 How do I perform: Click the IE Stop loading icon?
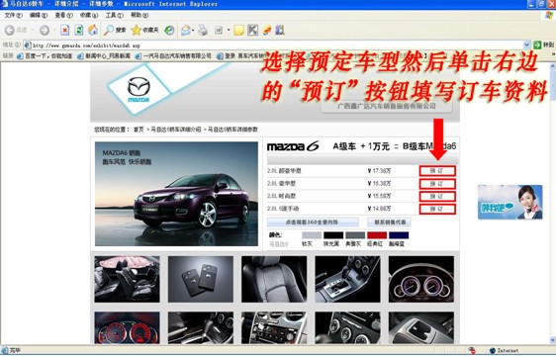pos(64,30)
